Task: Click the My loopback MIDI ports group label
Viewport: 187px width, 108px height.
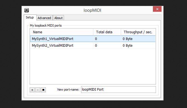Action: (x=46, y=25)
